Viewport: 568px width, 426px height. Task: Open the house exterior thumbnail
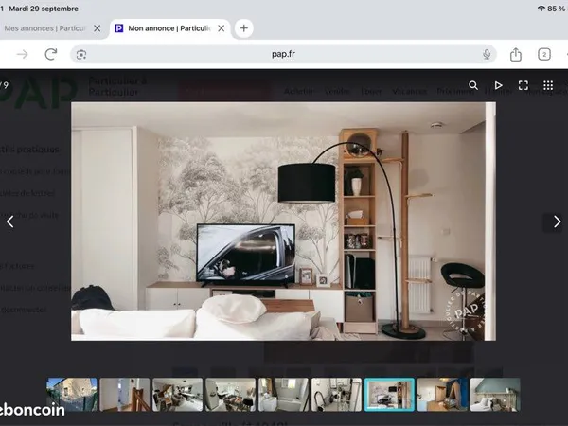tap(72, 395)
